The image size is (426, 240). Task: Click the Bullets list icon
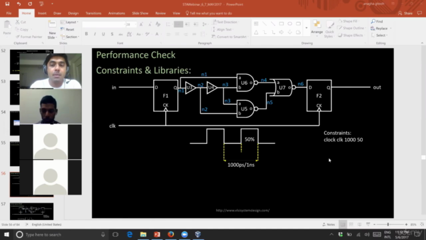coord(168,25)
